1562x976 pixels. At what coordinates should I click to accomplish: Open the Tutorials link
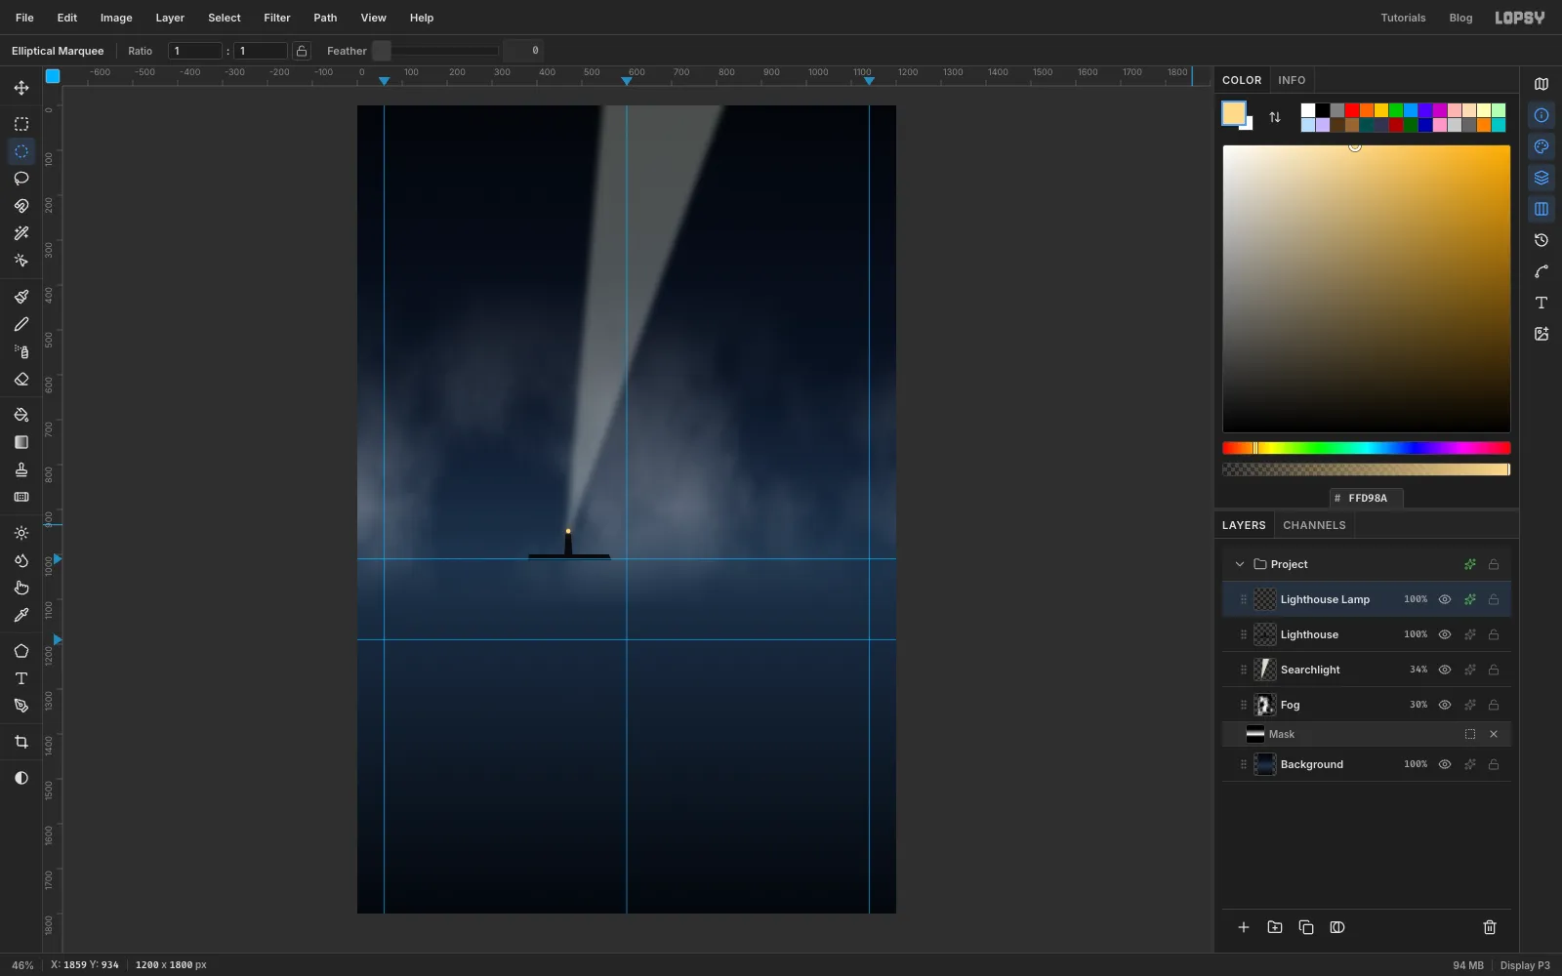coord(1403,18)
